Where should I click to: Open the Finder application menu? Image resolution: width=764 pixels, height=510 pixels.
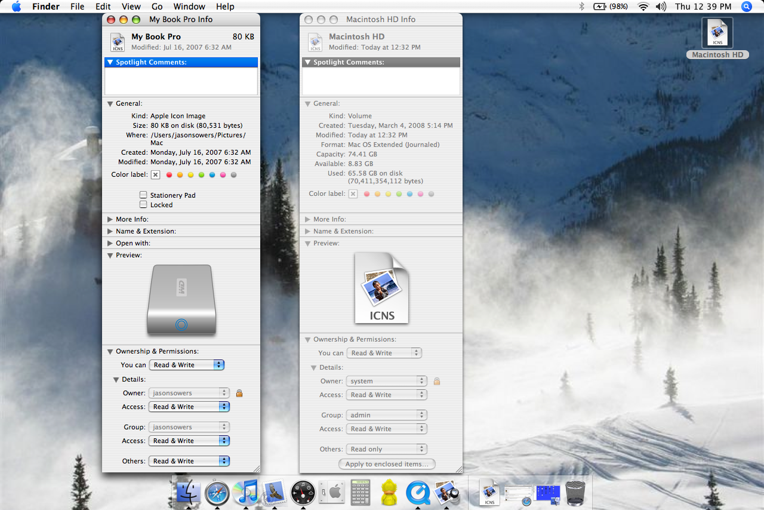coord(46,7)
